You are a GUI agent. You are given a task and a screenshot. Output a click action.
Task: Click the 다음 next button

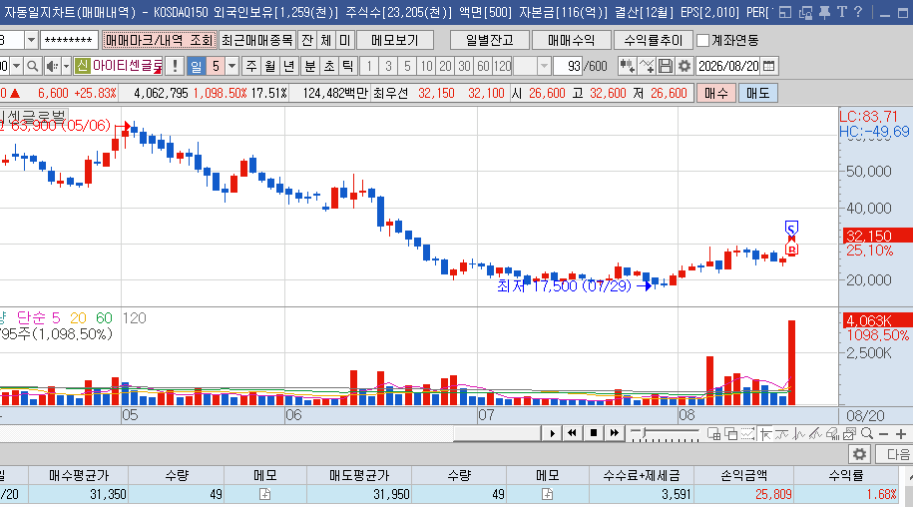point(896,454)
